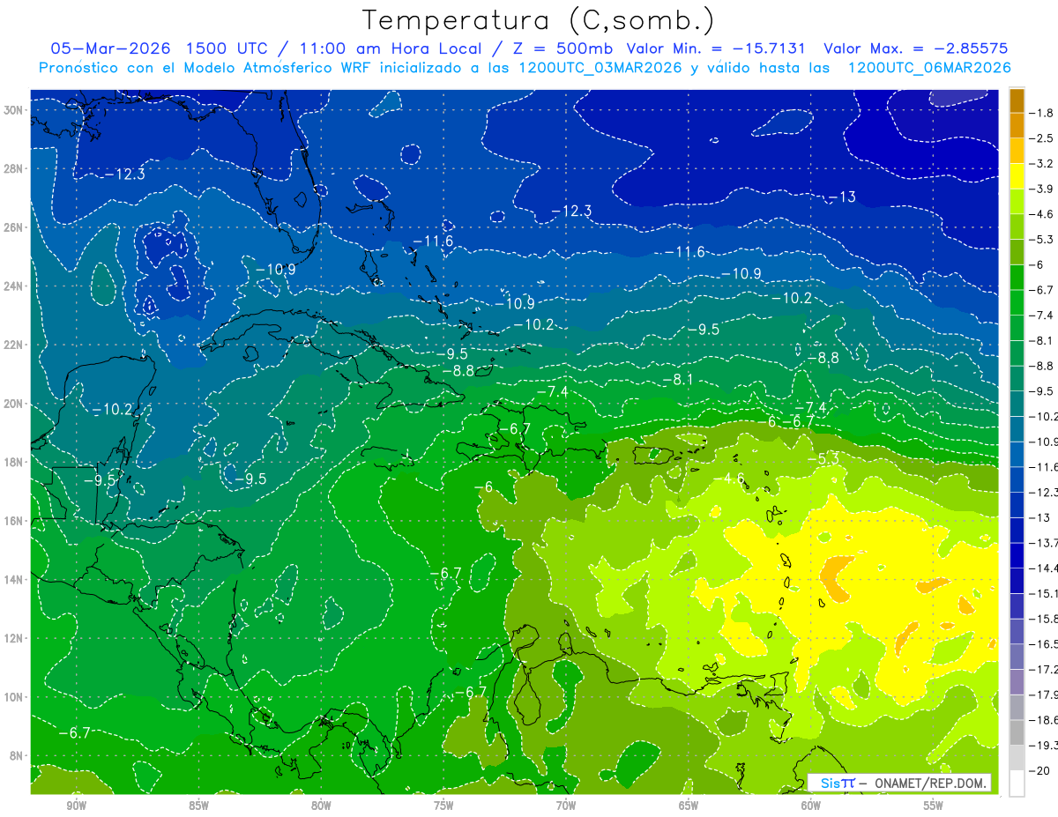
Task: Click the '60W' longitude axis label
Action: point(811,806)
